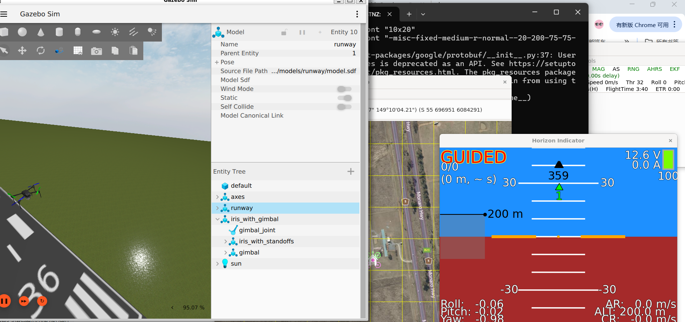Take a screenshot with camera icon
The image size is (685, 322).
click(x=97, y=51)
